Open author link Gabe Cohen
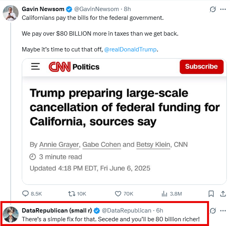Screen dimensions: 230x226 click(x=101, y=144)
